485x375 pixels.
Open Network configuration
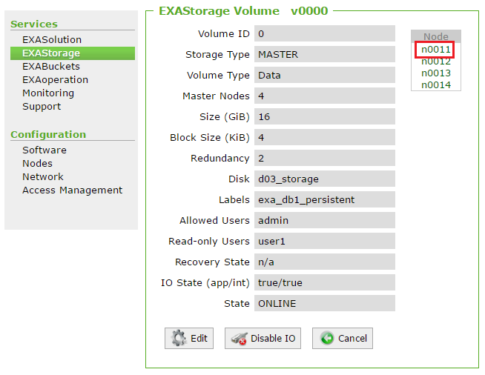pyautogui.click(x=43, y=177)
